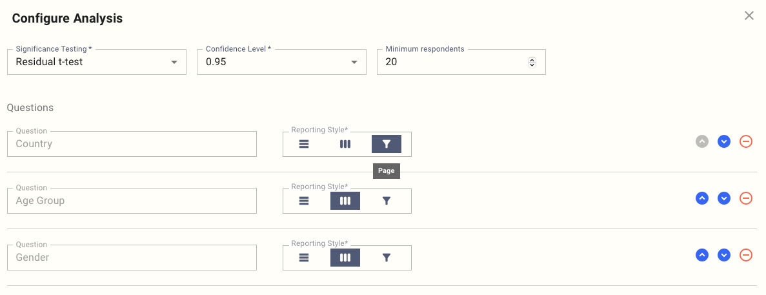Move the Gender question down

pyautogui.click(x=724, y=255)
